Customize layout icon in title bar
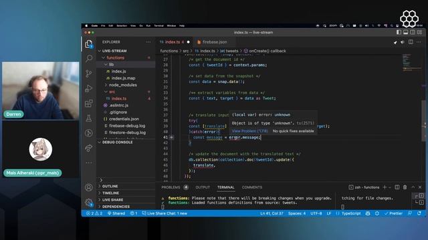 tap(419, 32)
